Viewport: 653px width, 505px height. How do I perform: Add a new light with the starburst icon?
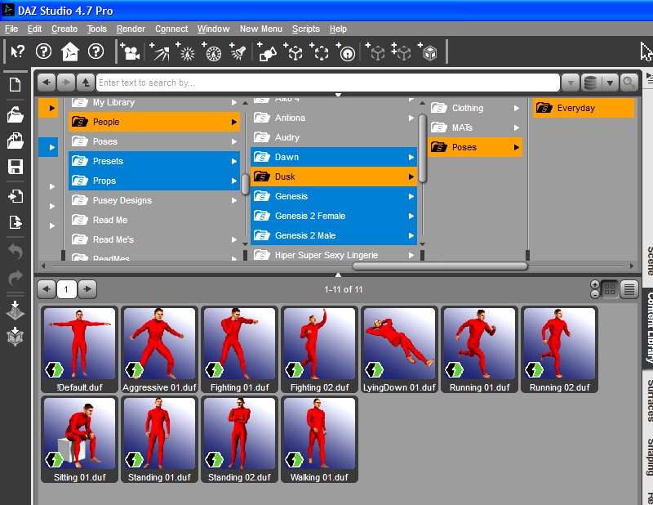186,52
